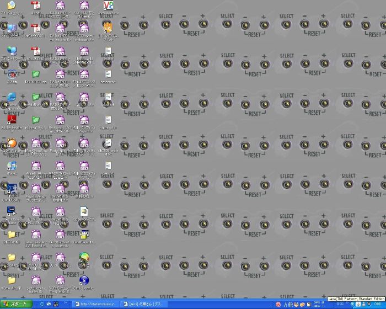Click the Java Platform tray icon
Image resolution: width=386 pixels, height=309 pixels.
pyautogui.click(x=358, y=305)
